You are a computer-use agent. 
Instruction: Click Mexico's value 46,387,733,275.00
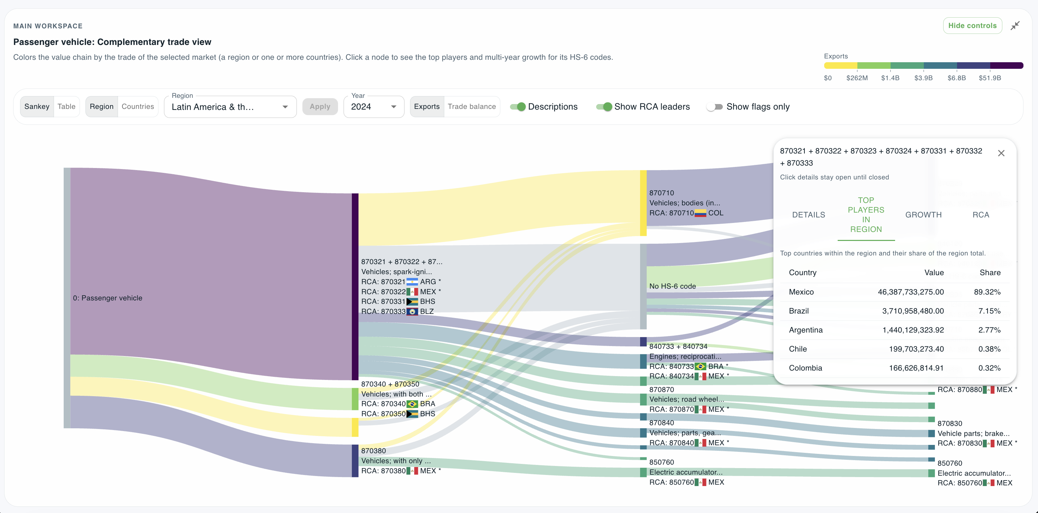point(911,292)
